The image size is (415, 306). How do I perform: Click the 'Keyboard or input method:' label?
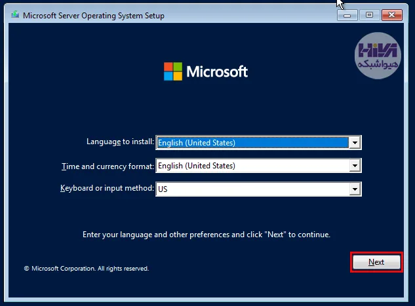[x=107, y=188]
